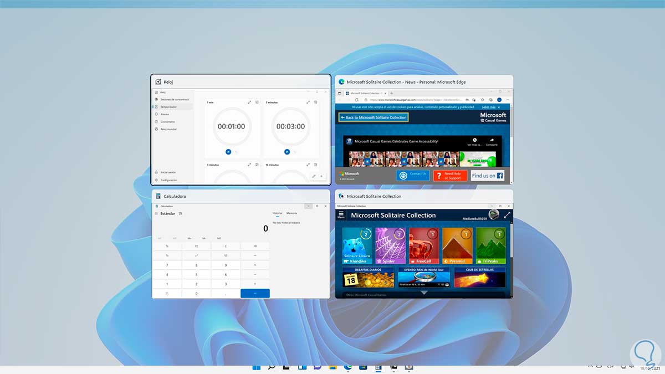Image resolution: width=665 pixels, height=374 pixels.
Task: Open Search icon on taskbar
Action: (x=272, y=367)
